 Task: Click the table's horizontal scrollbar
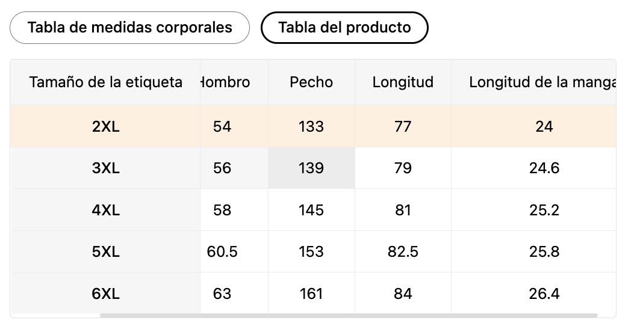349,315
